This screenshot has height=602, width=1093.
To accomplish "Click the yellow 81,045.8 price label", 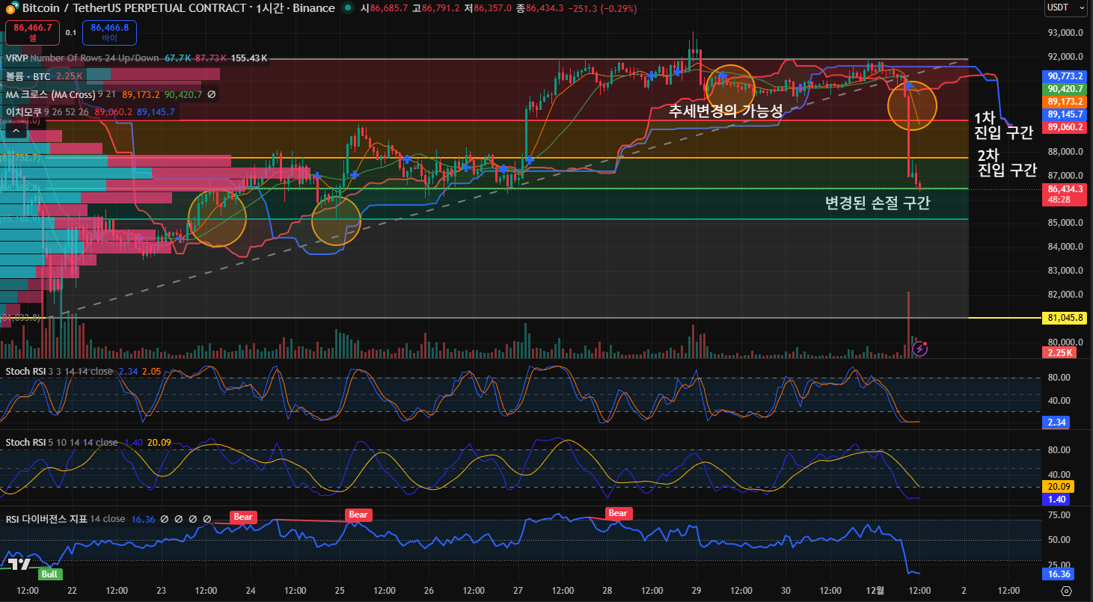I will [1065, 318].
